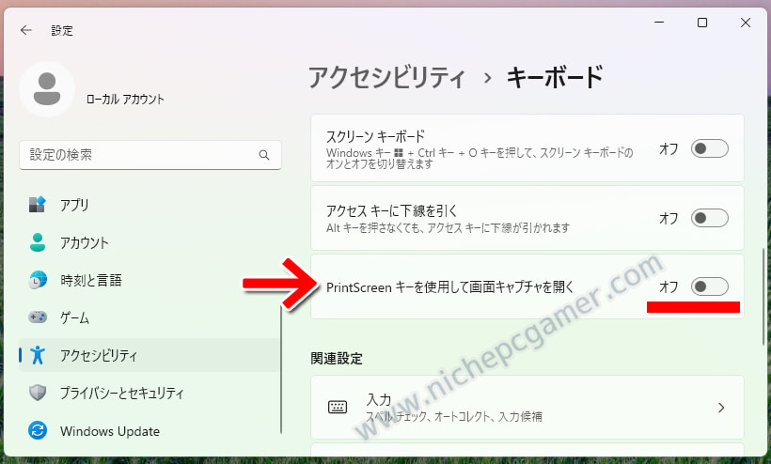This screenshot has height=464, width=771.
Task: Click the 時刻と言語 globe clock icon
Action: tap(38, 280)
